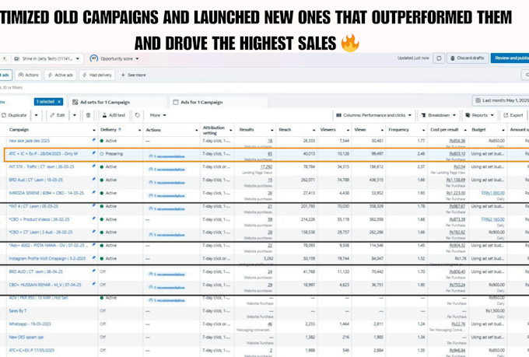Click the refresh data icon
This screenshot has height=357, width=529.
click(439, 58)
